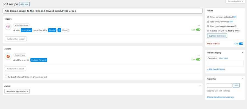
Task: Click the BuddyPress action icon
Action: [x=8, y=57]
